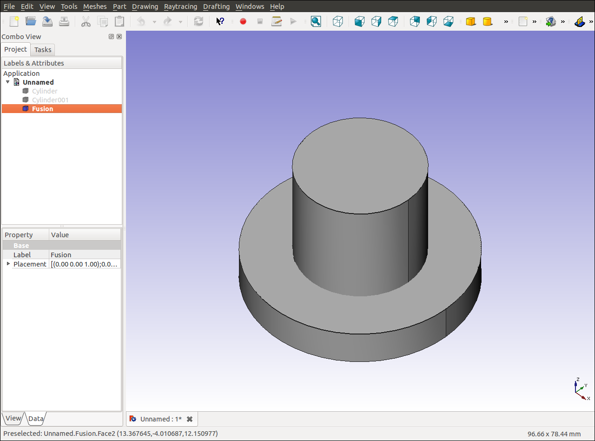Open the Drafting menu
Viewport: 595px width, 441px height.
click(216, 7)
